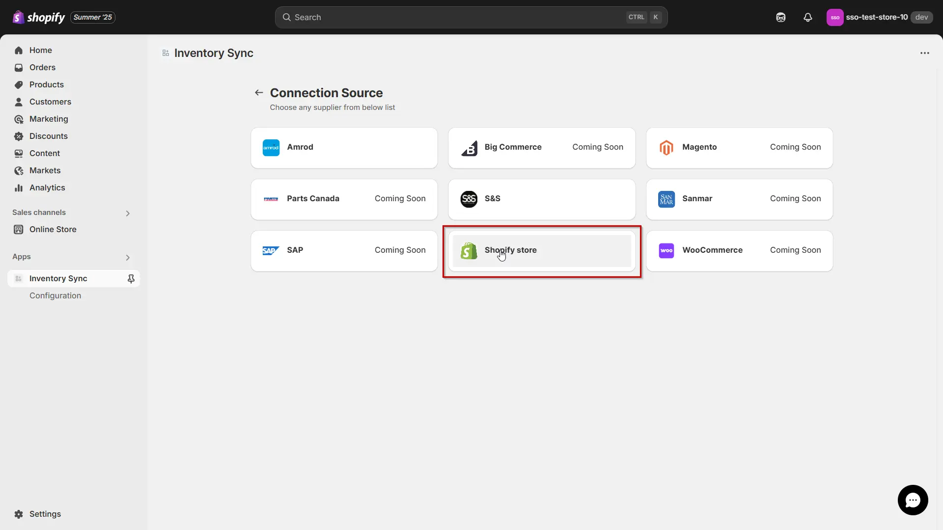943x530 pixels.
Task: Select the Shopify store connection source
Action: click(x=541, y=251)
